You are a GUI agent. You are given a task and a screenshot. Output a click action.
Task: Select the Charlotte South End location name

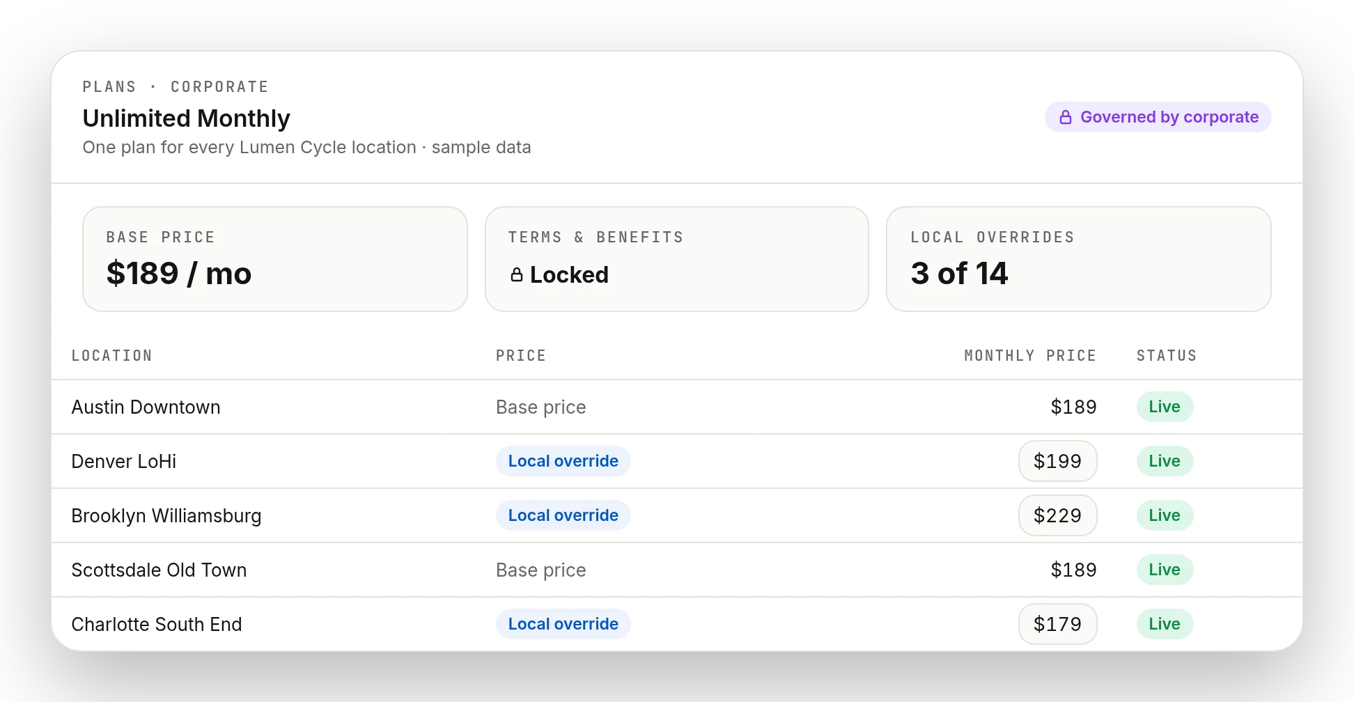click(157, 624)
